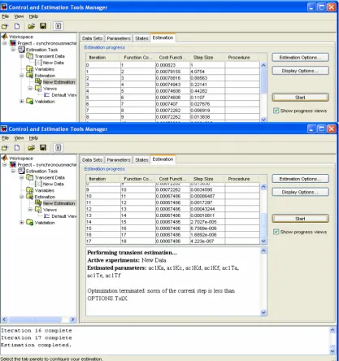Click Open folder icon in upper toolbar
The image size is (339, 361).
coord(32,26)
